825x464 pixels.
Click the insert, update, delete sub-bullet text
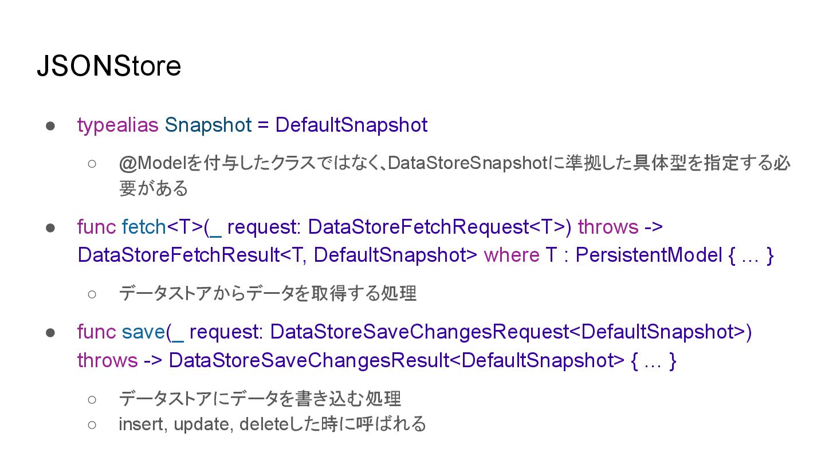point(272,424)
